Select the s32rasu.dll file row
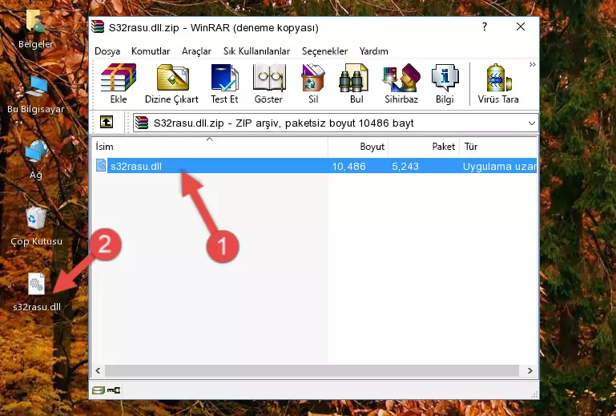The height and width of the screenshot is (416, 616). 315,166
